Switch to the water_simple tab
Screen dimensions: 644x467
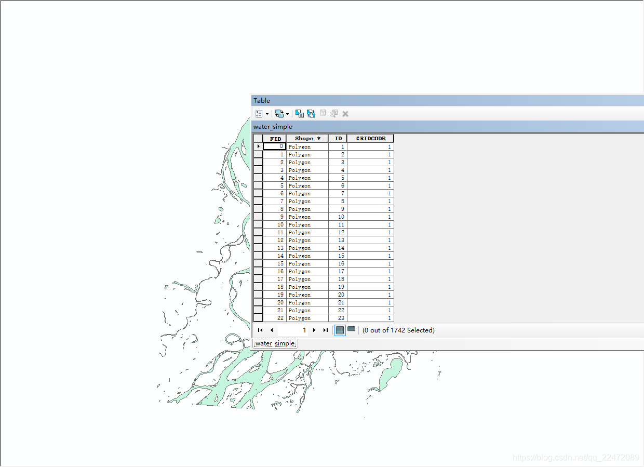click(x=275, y=343)
